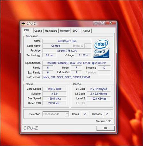This screenshot has height=146, width=143.
Task: Click the Level 2 value 1024 KBytes
Action: (99, 99)
